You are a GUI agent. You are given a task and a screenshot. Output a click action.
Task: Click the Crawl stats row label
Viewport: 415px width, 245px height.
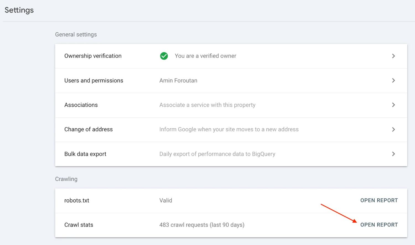[x=79, y=225]
